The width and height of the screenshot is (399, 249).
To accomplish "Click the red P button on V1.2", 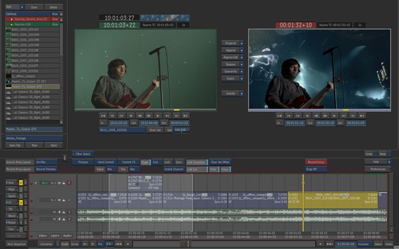I will tap(69, 183).
